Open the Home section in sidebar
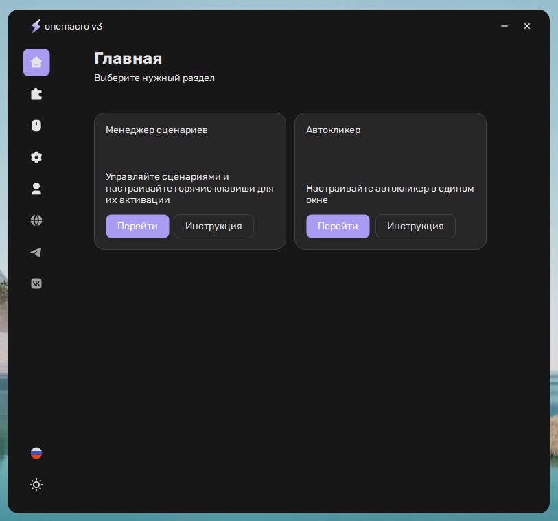Image resolution: width=558 pixels, height=521 pixels. 36,62
